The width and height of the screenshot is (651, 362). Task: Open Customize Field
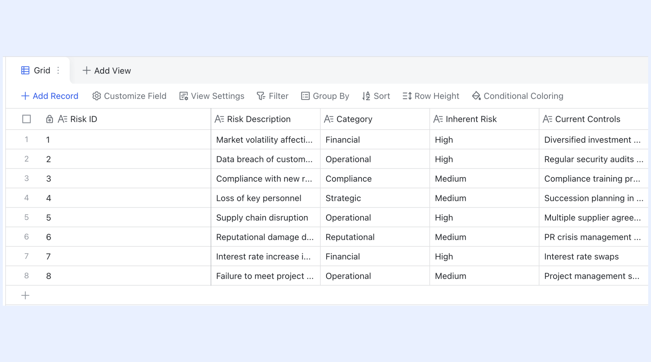click(x=129, y=96)
